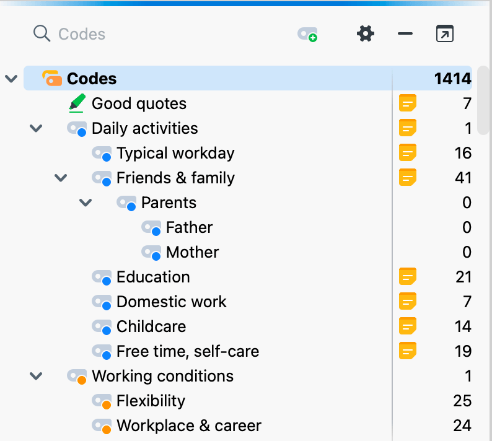Open the Education memo note
The image size is (492, 441).
pyautogui.click(x=408, y=276)
